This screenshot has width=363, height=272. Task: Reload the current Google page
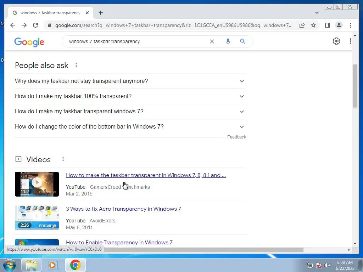pos(35,25)
